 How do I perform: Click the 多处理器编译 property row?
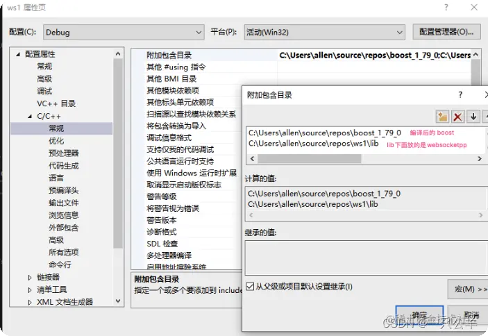click(169, 255)
